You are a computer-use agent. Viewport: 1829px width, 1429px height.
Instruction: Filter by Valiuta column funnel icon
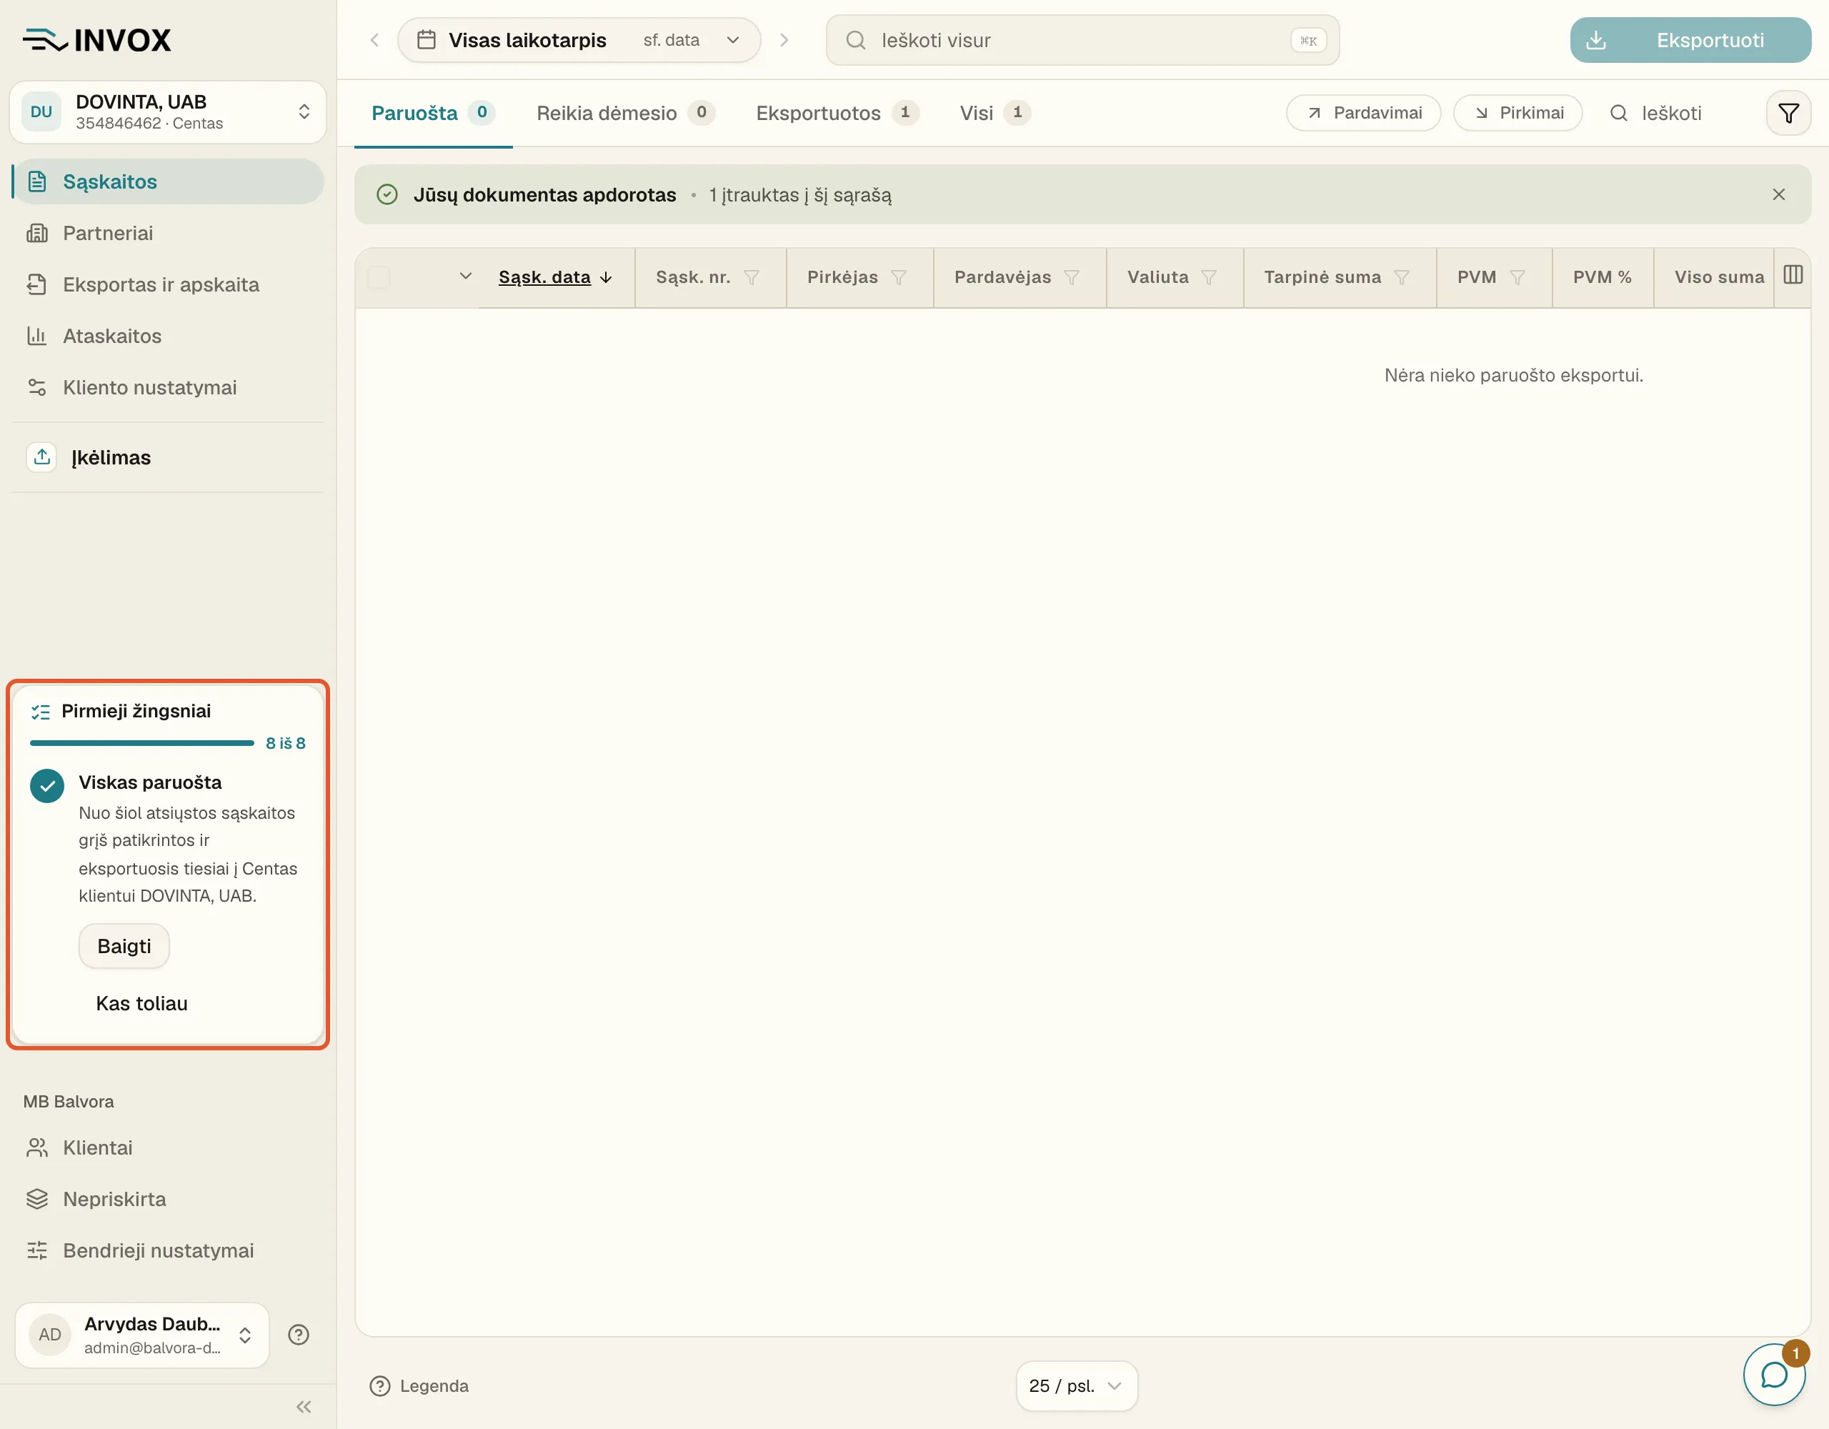1208,277
